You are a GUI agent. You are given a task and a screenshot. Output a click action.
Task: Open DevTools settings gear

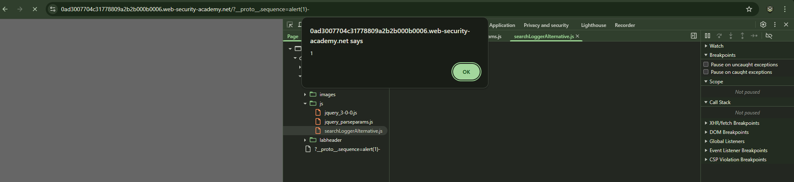[x=763, y=25]
